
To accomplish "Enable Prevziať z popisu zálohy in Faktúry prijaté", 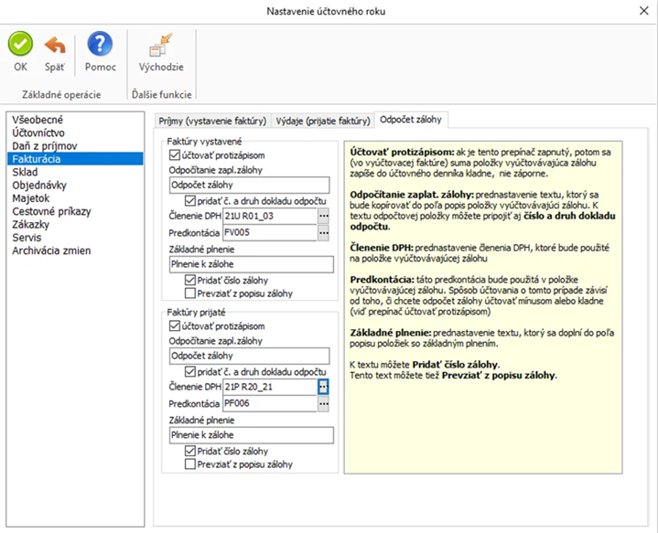I will click(190, 464).
